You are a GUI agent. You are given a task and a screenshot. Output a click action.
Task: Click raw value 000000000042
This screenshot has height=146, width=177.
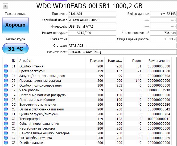click(x=159, y=109)
